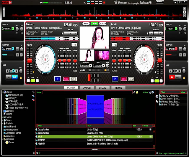
Task: Open video effect Animation dropdown
Action: coord(103,66)
